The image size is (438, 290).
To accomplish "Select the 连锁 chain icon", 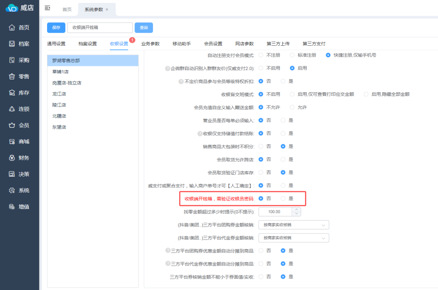I will point(12,109).
